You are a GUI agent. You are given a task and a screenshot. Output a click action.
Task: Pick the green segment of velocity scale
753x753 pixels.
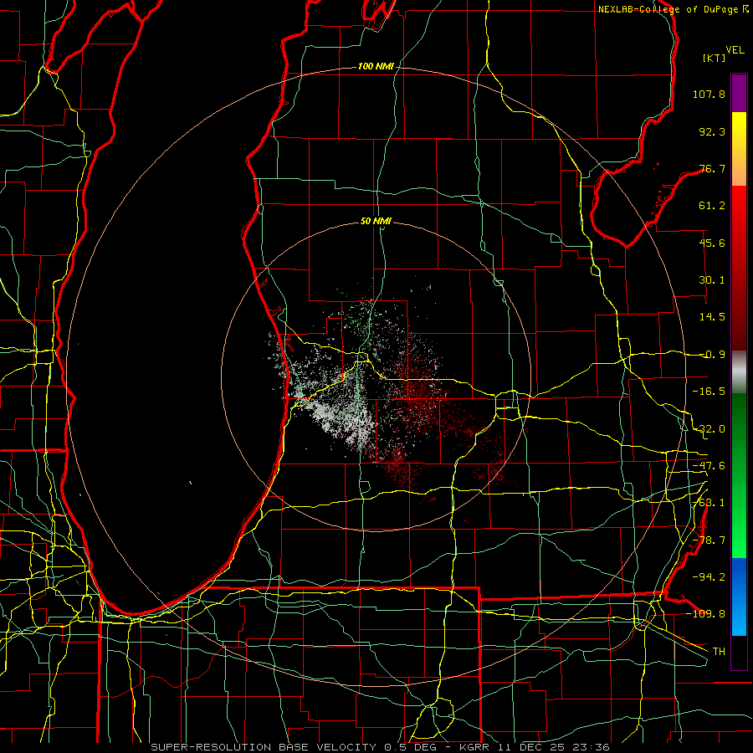[x=739, y=475]
